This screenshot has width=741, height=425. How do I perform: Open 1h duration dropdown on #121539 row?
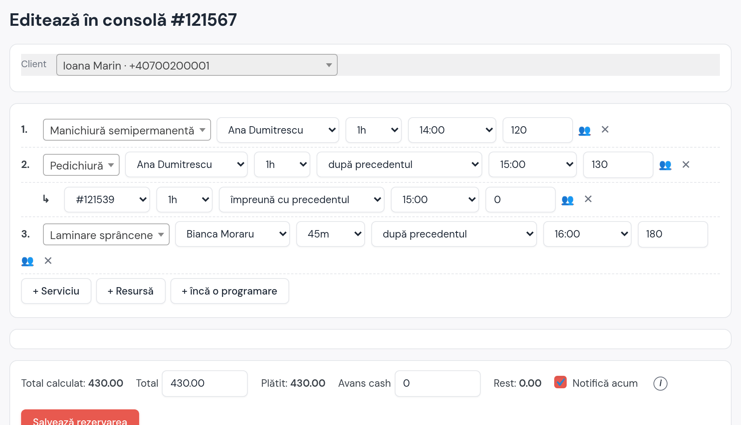(x=184, y=200)
